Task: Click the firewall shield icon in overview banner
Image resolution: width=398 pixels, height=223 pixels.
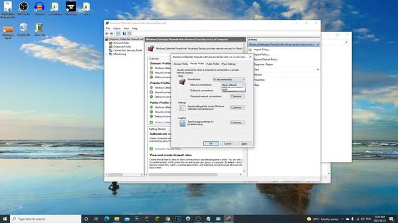Action: point(151,48)
